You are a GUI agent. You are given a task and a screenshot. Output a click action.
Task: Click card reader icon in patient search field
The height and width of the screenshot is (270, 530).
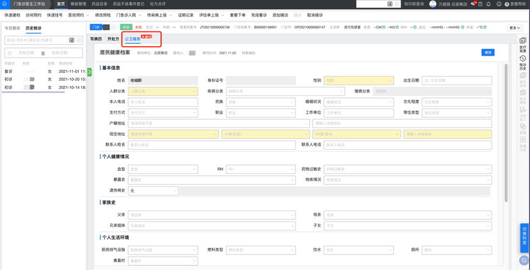[72, 40]
